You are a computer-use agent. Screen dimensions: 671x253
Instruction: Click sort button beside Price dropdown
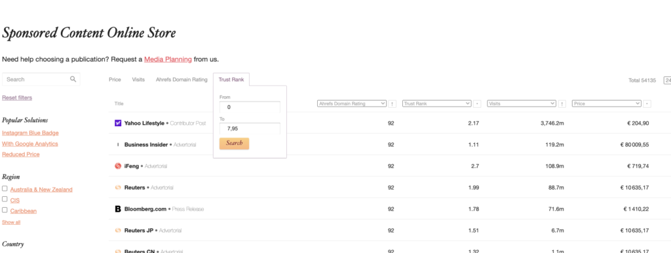(647, 104)
